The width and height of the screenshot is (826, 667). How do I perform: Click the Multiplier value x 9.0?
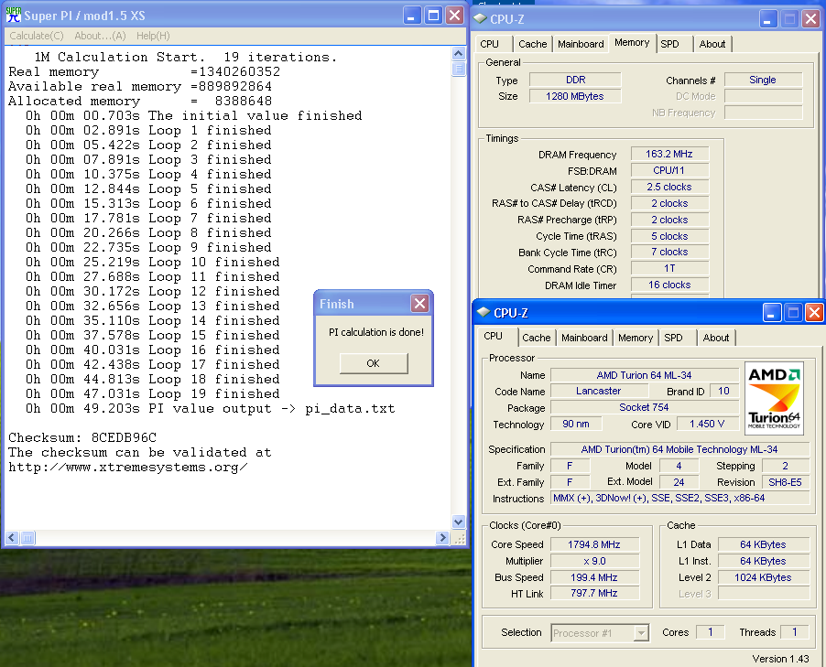coord(594,561)
